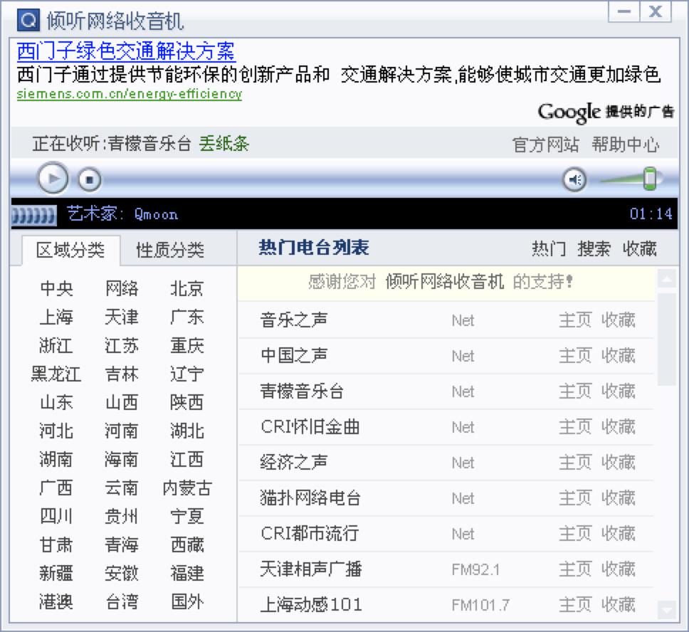Play the 猫扑网络电台 station
The image size is (689, 632).
[x=310, y=498]
